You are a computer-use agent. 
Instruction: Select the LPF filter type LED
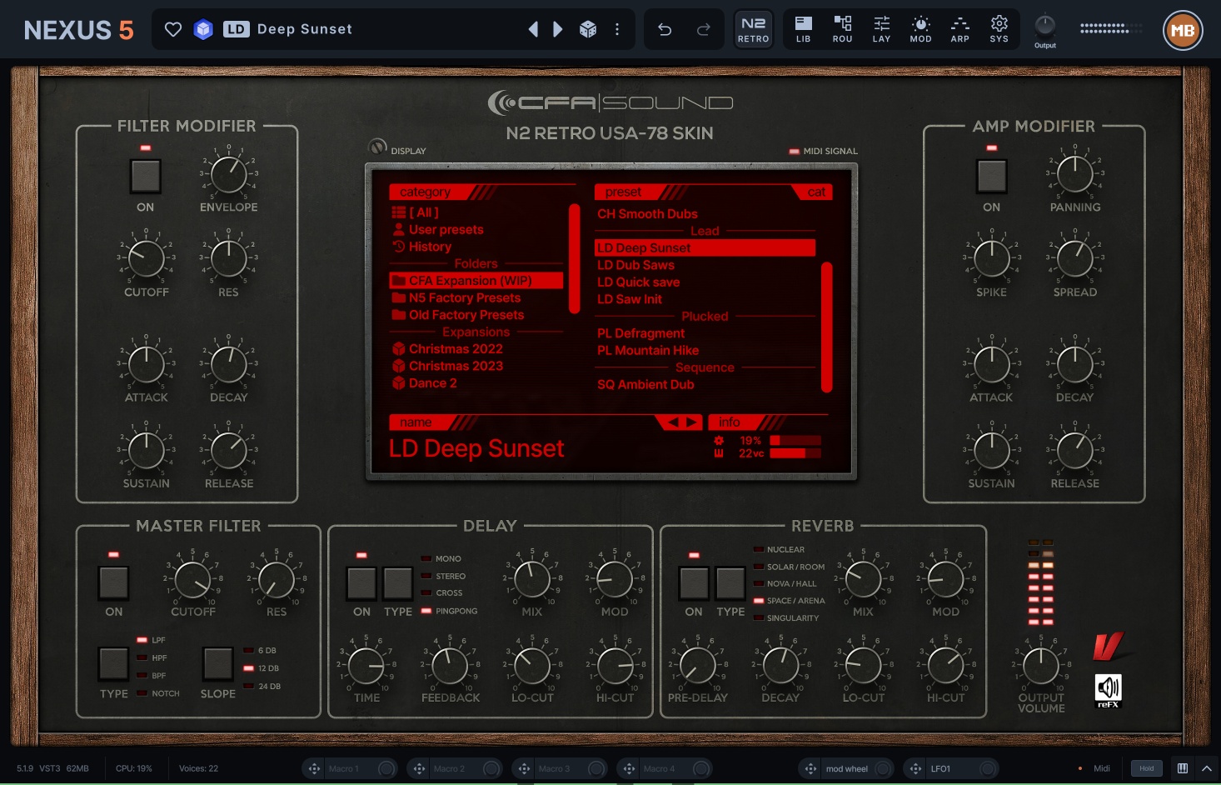coord(142,640)
